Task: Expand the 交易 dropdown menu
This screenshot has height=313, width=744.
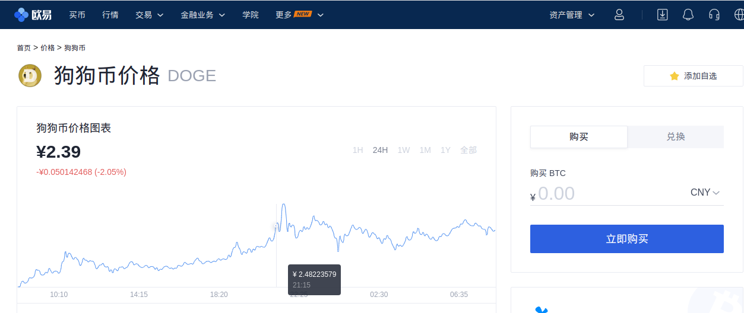Action: point(150,15)
